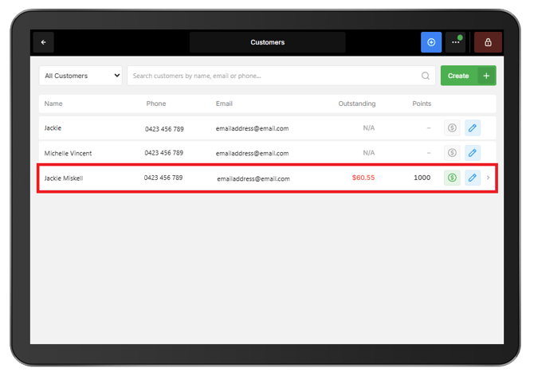Open the three-dots more menu
Viewport: 534px width, 380px height.
point(455,42)
